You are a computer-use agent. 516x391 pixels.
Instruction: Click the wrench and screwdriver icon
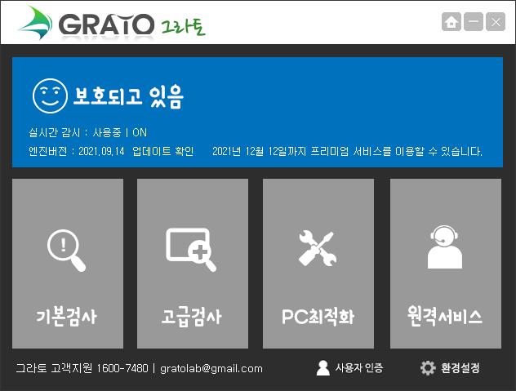(x=318, y=248)
